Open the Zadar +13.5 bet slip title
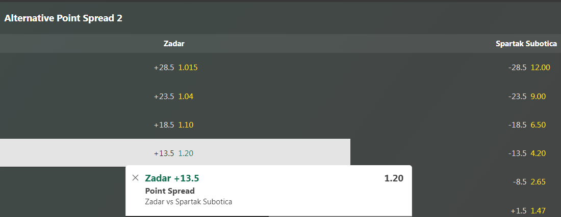 [x=172, y=178]
